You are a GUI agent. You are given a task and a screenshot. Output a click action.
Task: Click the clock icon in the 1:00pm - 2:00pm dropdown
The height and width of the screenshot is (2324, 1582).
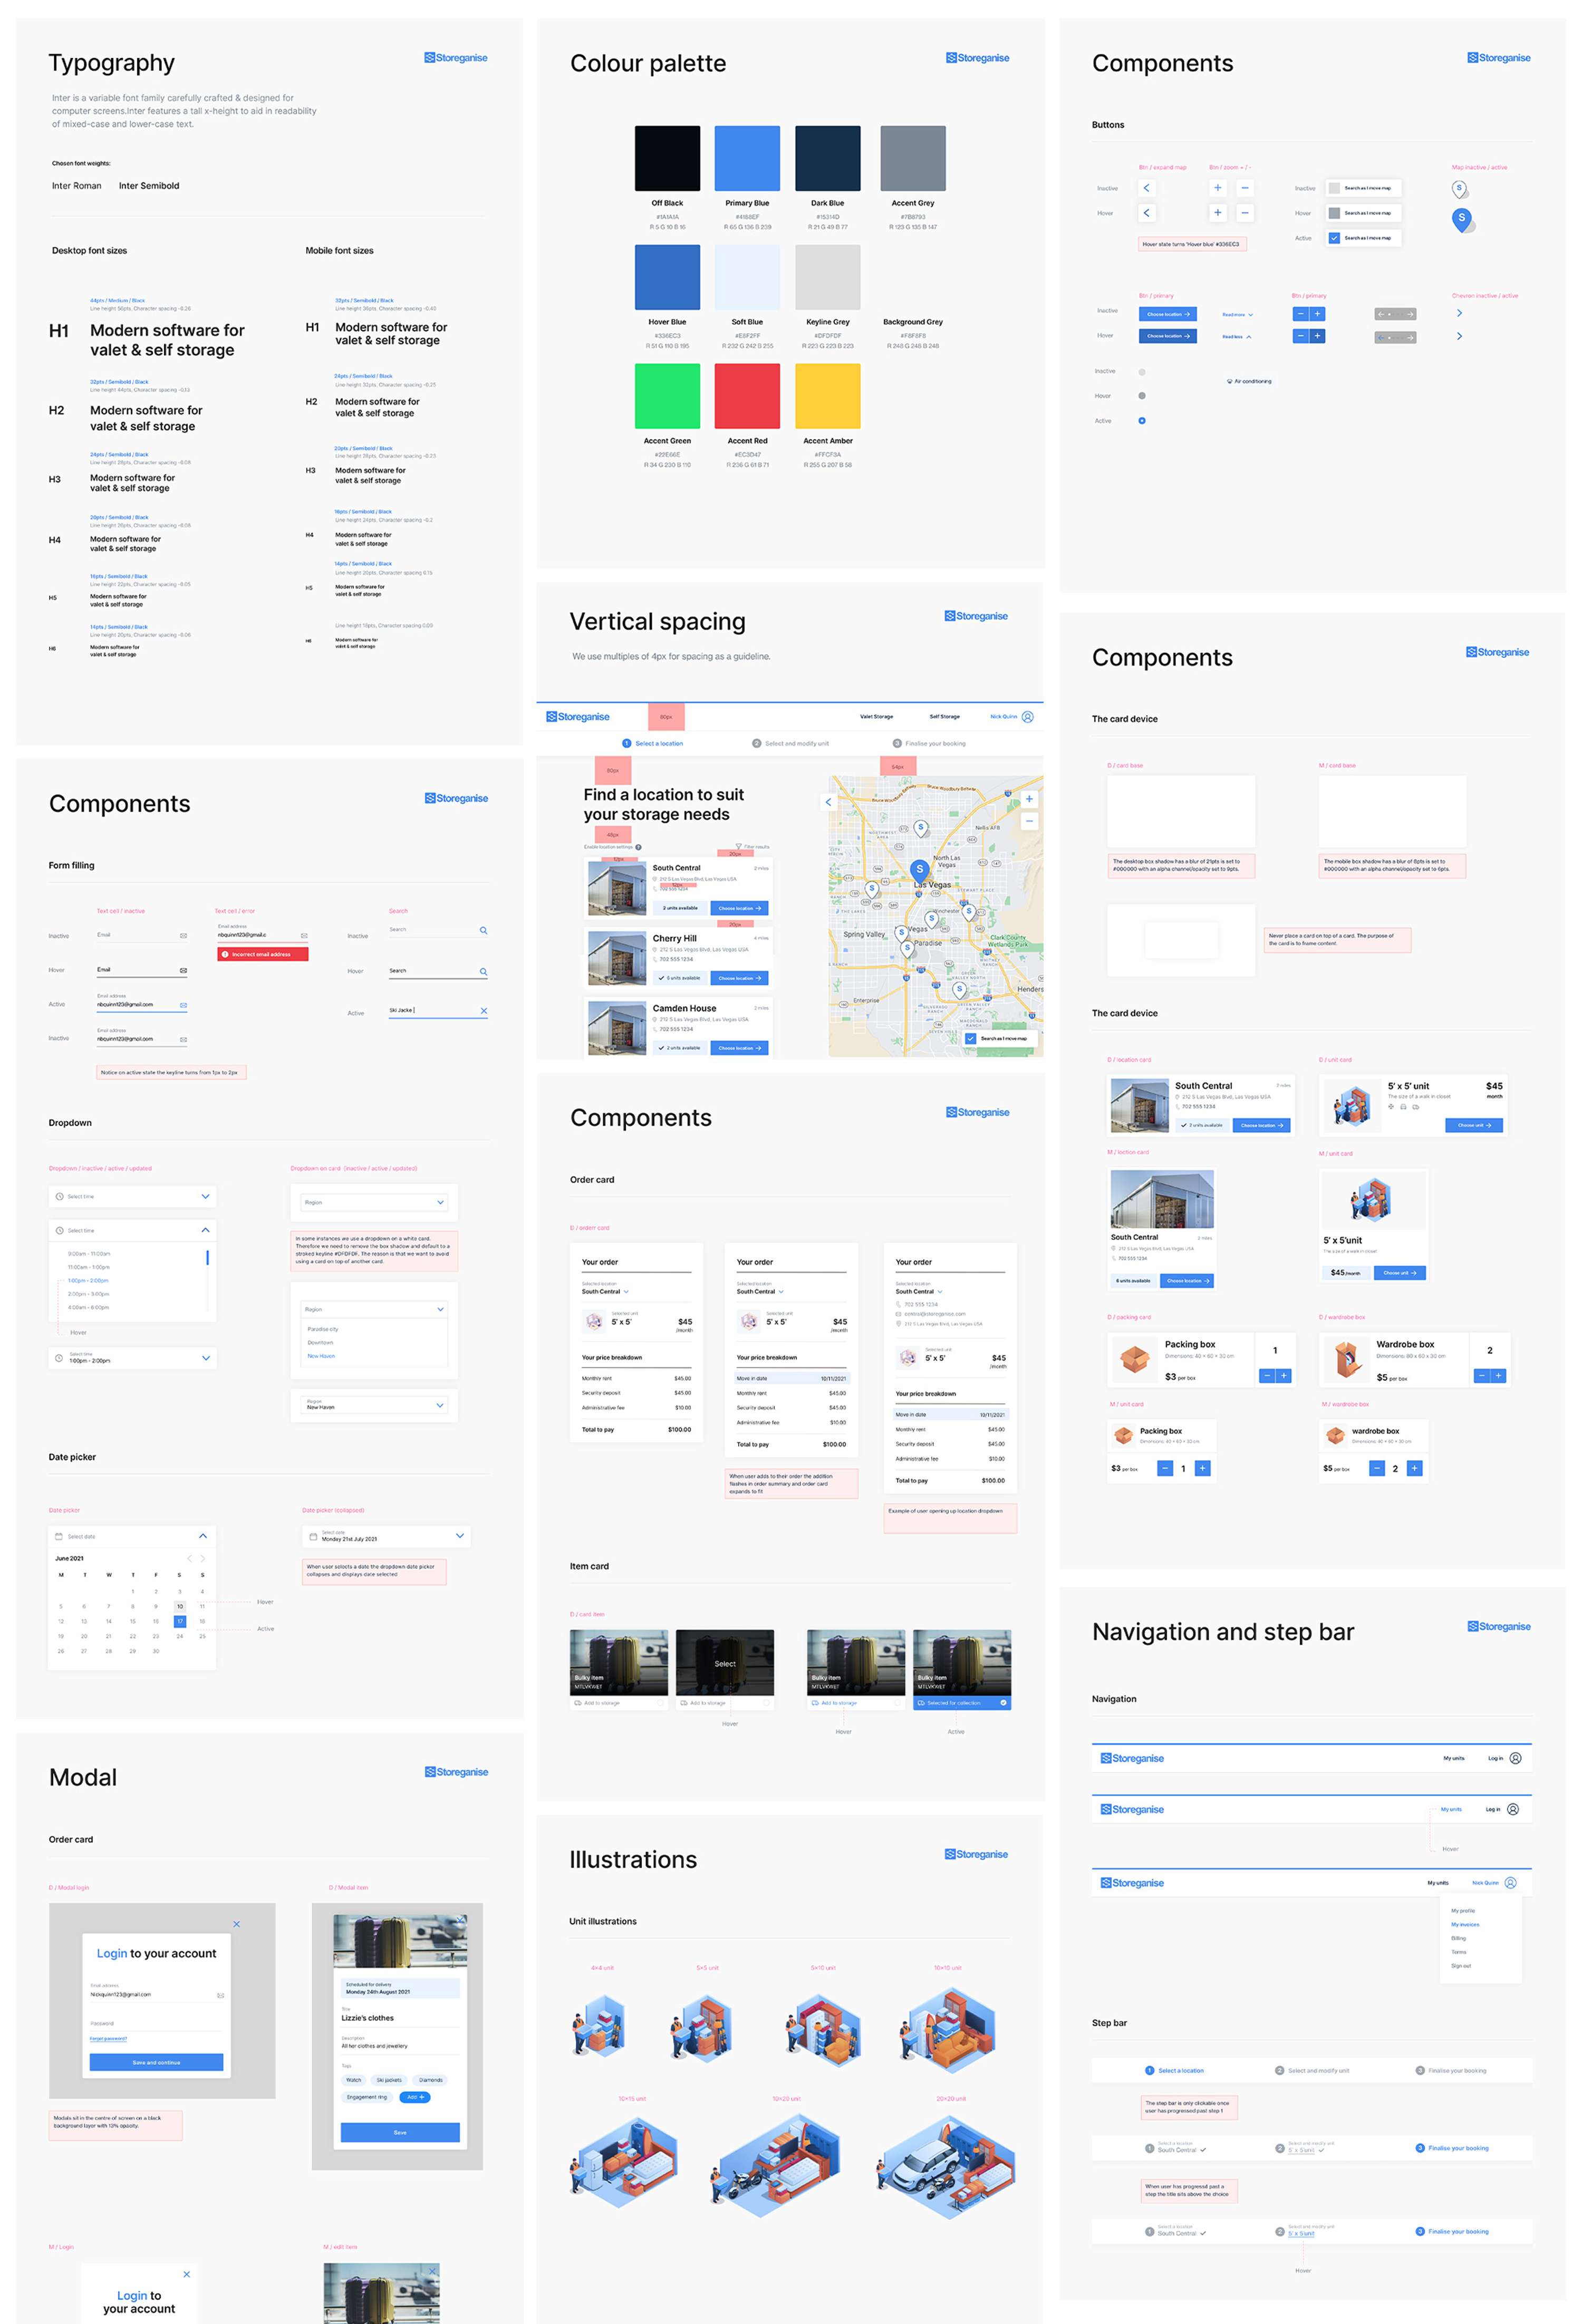pos(59,1358)
